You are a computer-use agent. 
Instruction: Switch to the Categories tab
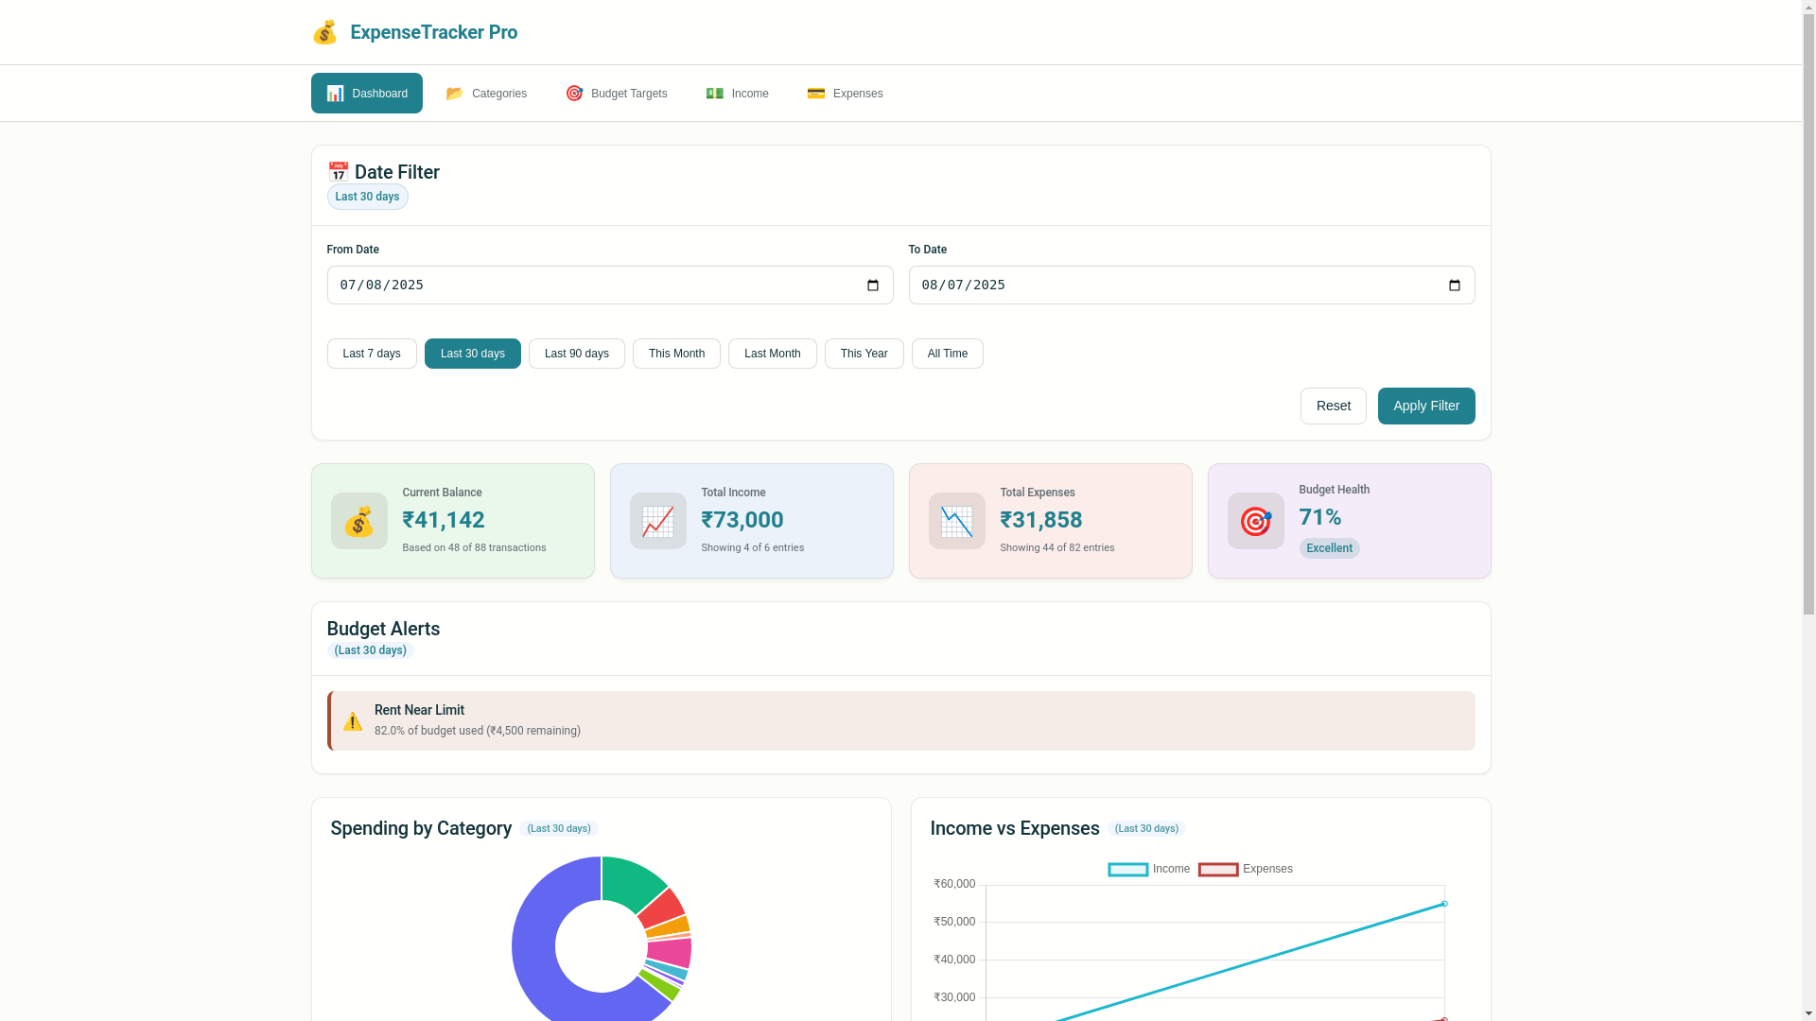coord(486,94)
